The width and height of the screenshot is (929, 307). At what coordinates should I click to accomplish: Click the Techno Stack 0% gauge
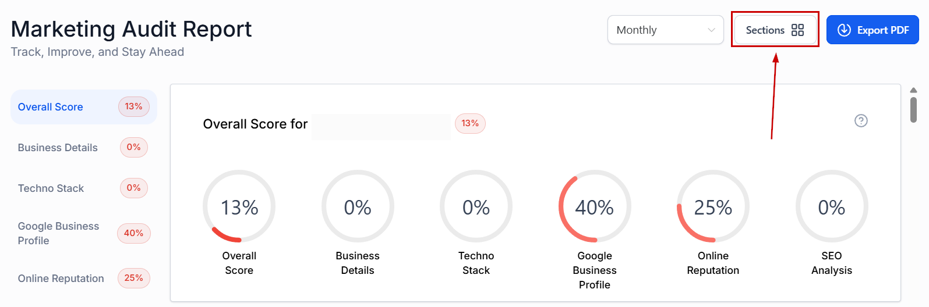(476, 206)
